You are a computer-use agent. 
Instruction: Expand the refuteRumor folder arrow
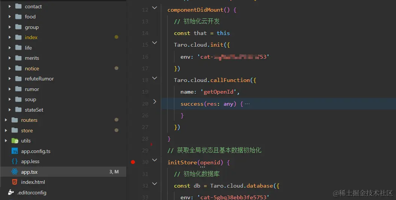click(10, 79)
